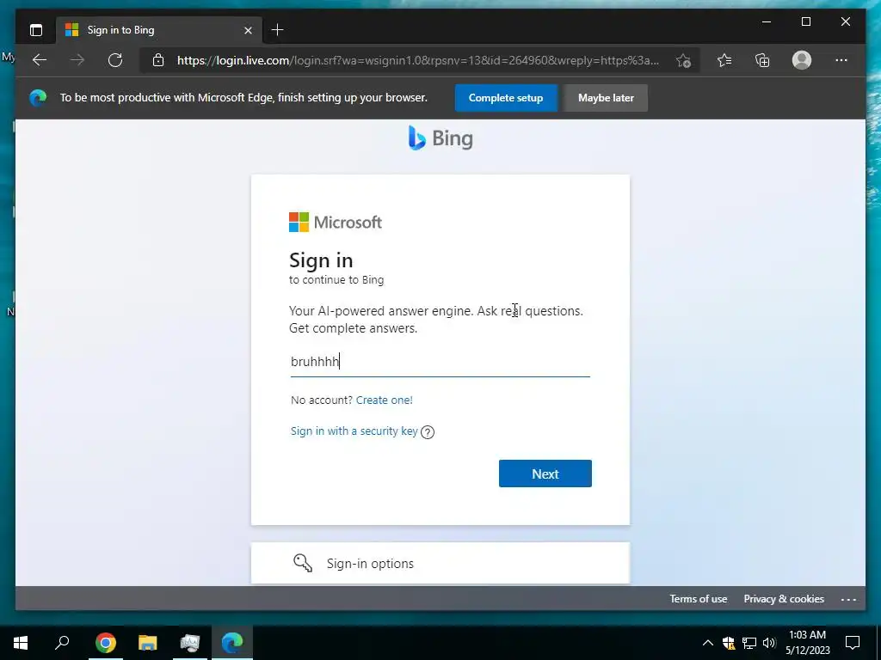Open taskbar Search magnifier
The width and height of the screenshot is (881, 660).
point(62,643)
